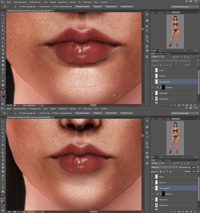Open the Layers panel menu in 400% window
The height and width of the screenshot is (213, 200).
[x=198, y=160]
